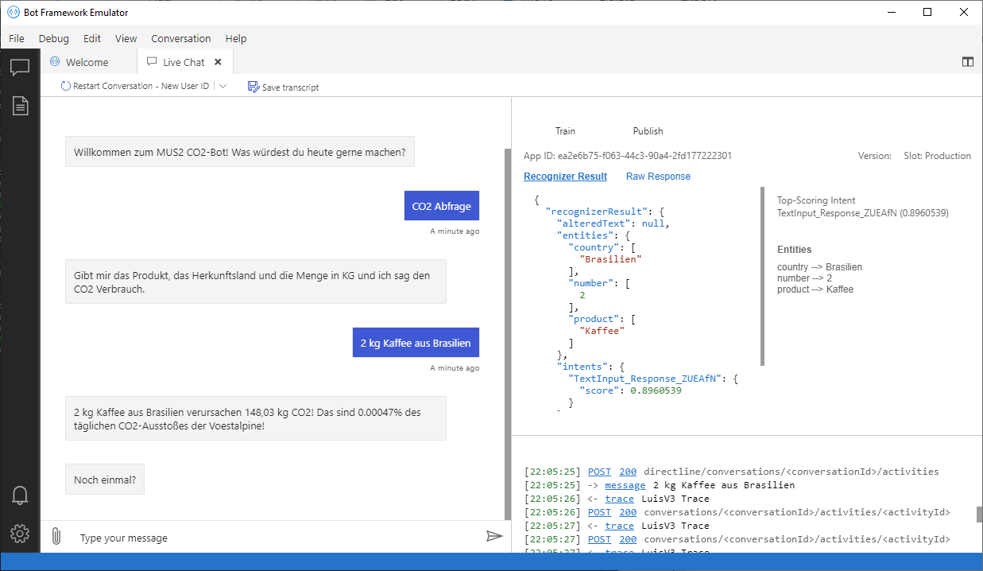Open the View menu
The image size is (983, 571).
pyautogui.click(x=126, y=38)
